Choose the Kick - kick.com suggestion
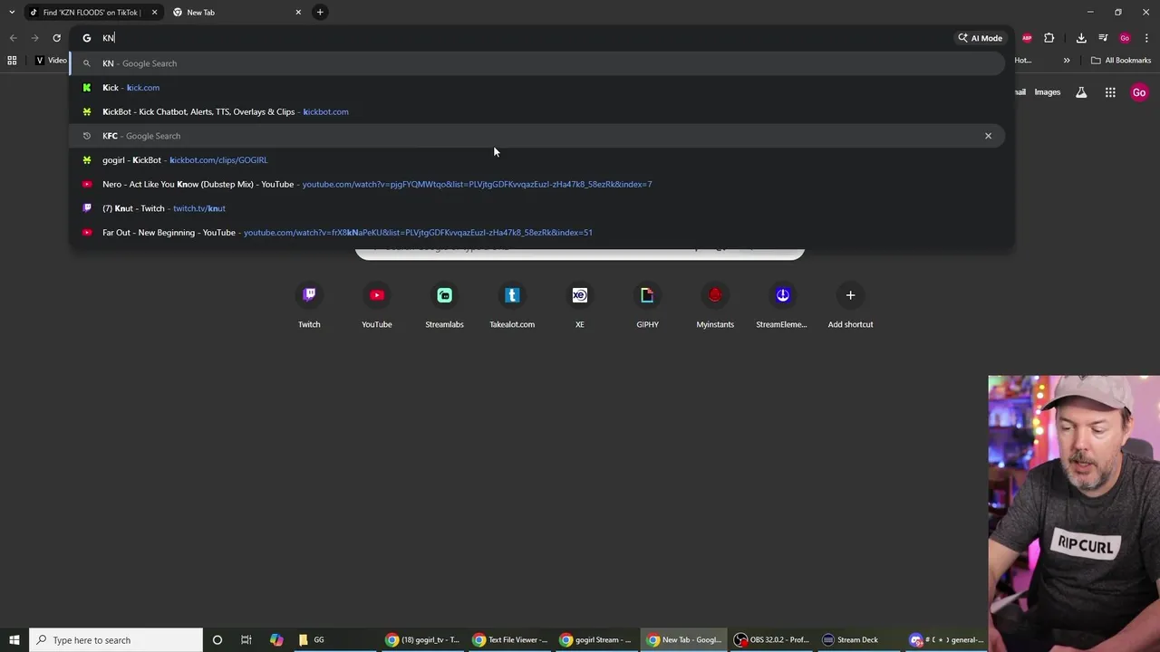1160x652 pixels. (x=539, y=88)
